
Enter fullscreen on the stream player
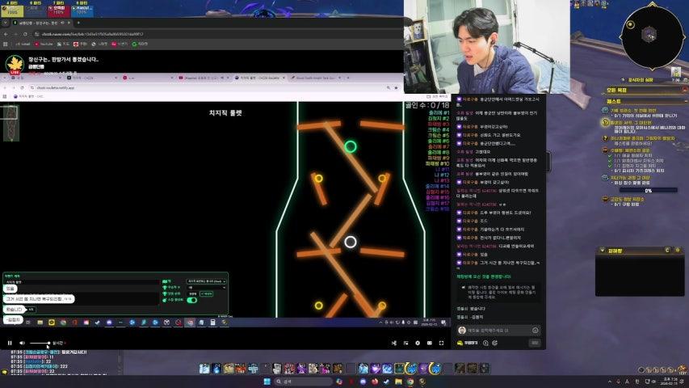pyautogui.click(x=441, y=343)
